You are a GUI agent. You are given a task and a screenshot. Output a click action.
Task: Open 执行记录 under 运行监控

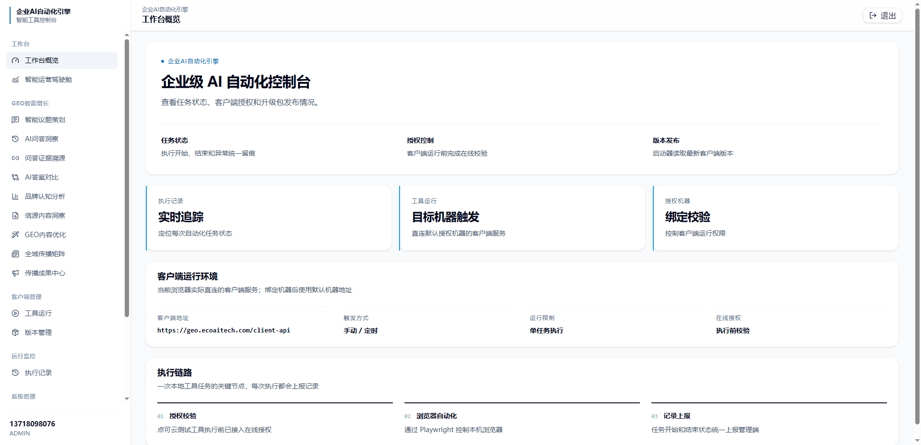pos(61,373)
